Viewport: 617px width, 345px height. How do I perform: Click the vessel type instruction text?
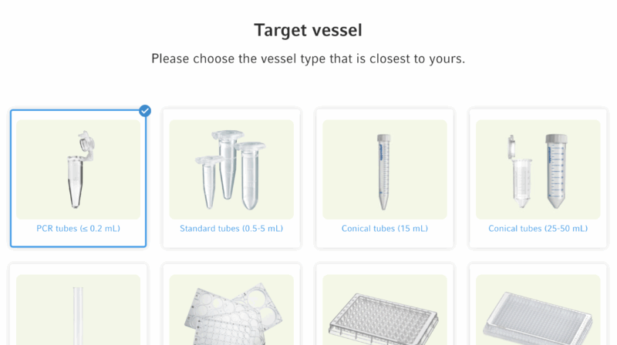click(x=308, y=59)
